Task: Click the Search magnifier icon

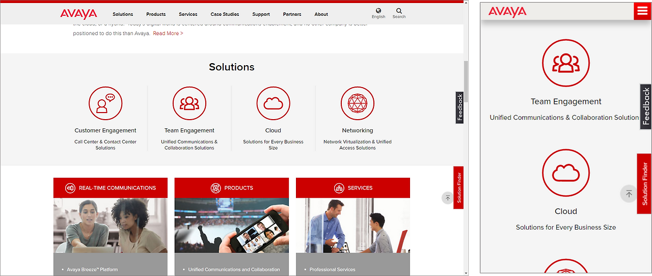Action: point(399,10)
